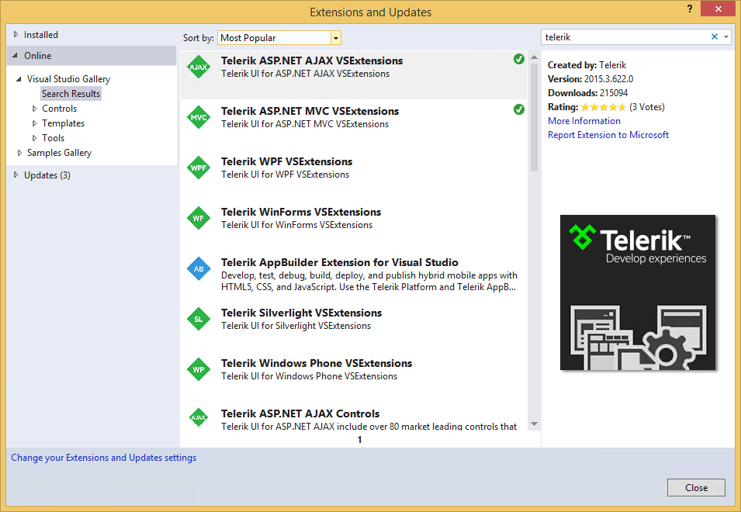Switch to the Installed category
The image size is (741, 512).
pyautogui.click(x=35, y=34)
